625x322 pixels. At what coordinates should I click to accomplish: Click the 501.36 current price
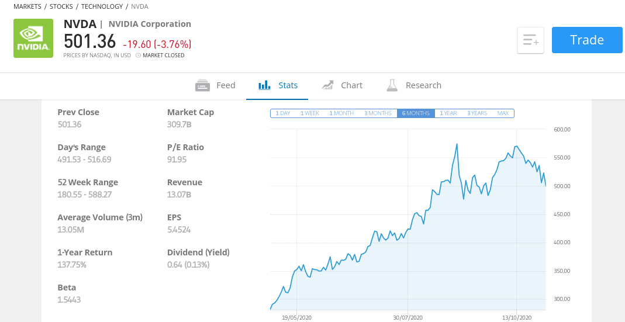click(x=89, y=41)
